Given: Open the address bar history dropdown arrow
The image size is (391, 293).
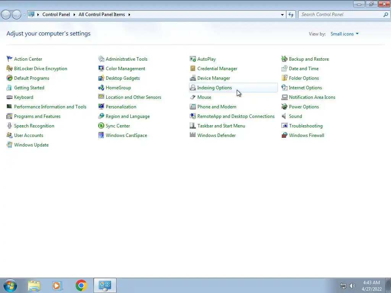Looking at the screenshot, I should point(282,15).
